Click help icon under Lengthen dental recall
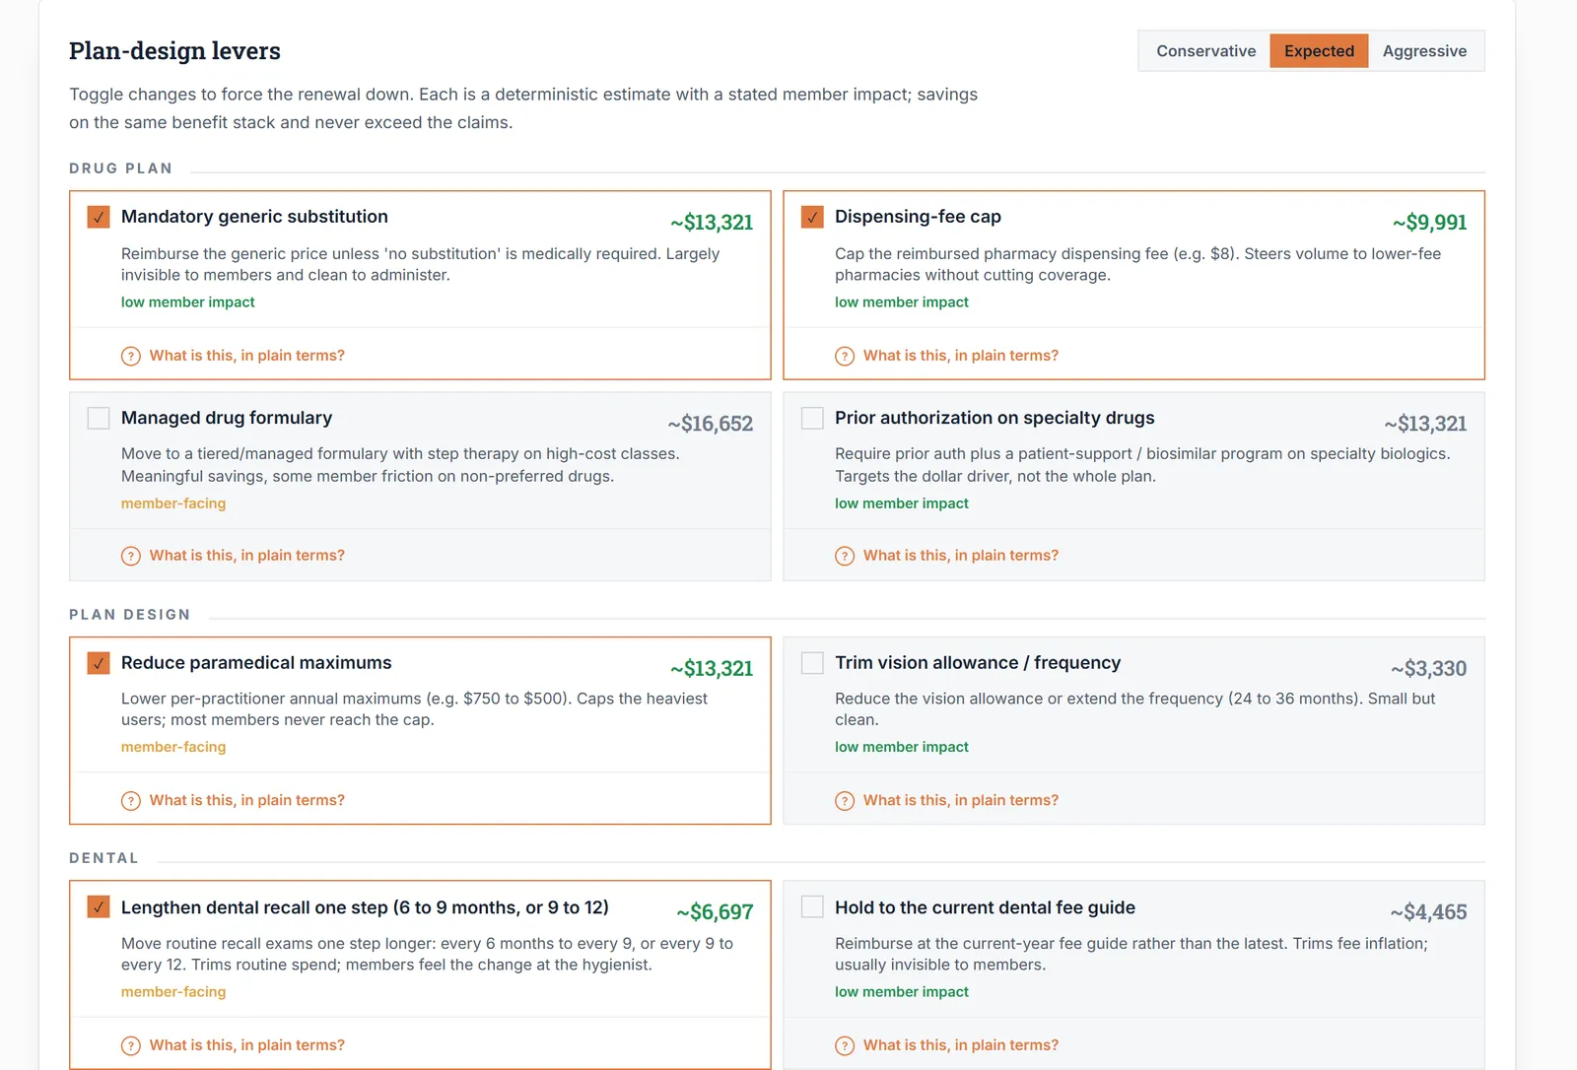Image resolution: width=1577 pixels, height=1070 pixels. (x=131, y=1045)
